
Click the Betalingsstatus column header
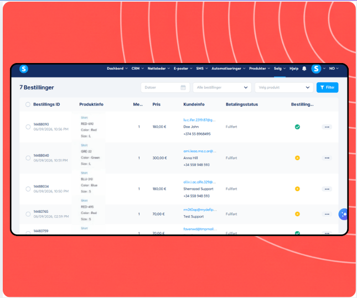coord(242,104)
